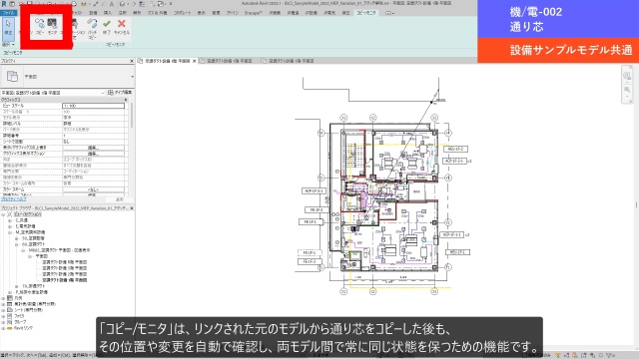639x359 pixels.
Task: Close the Project Browser panel
Action: point(131,208)
